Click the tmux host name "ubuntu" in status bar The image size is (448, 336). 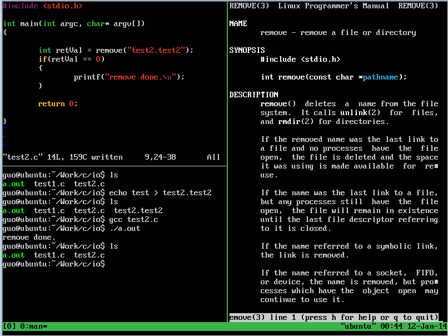click(358, 327)
